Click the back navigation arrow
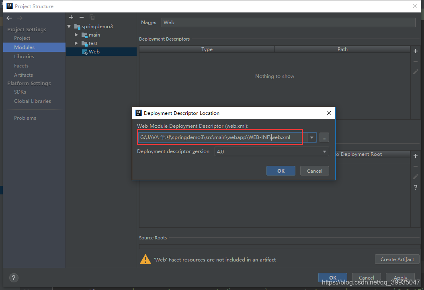 coord(9,18)
